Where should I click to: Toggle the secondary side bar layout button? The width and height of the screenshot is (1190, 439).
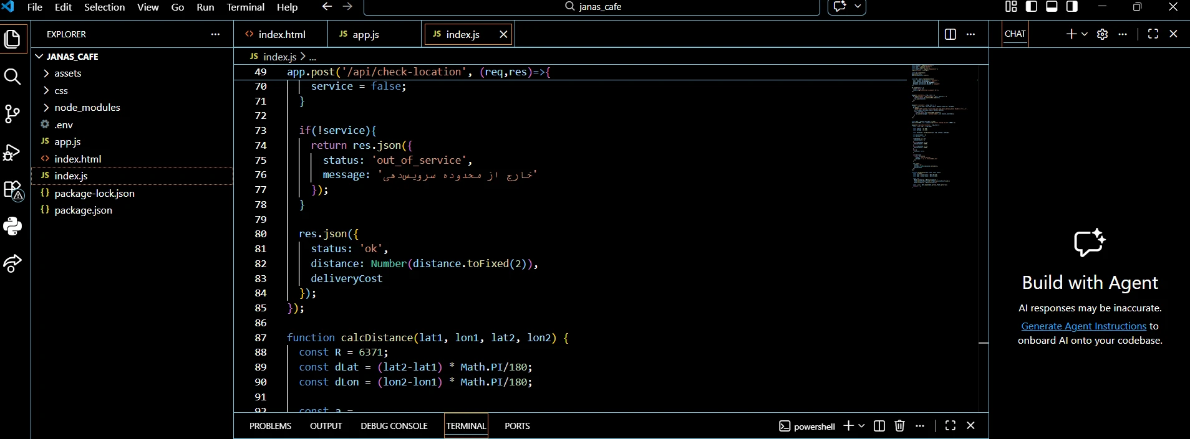(1071, 7)
